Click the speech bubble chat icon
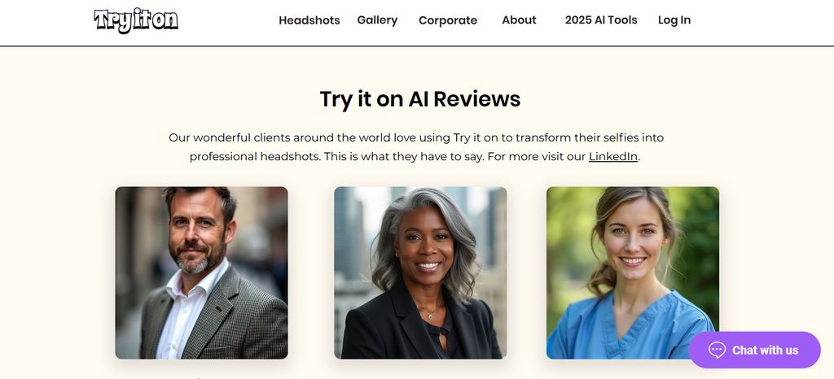Screen dimensions: 834x379 [x=717, y=350]
